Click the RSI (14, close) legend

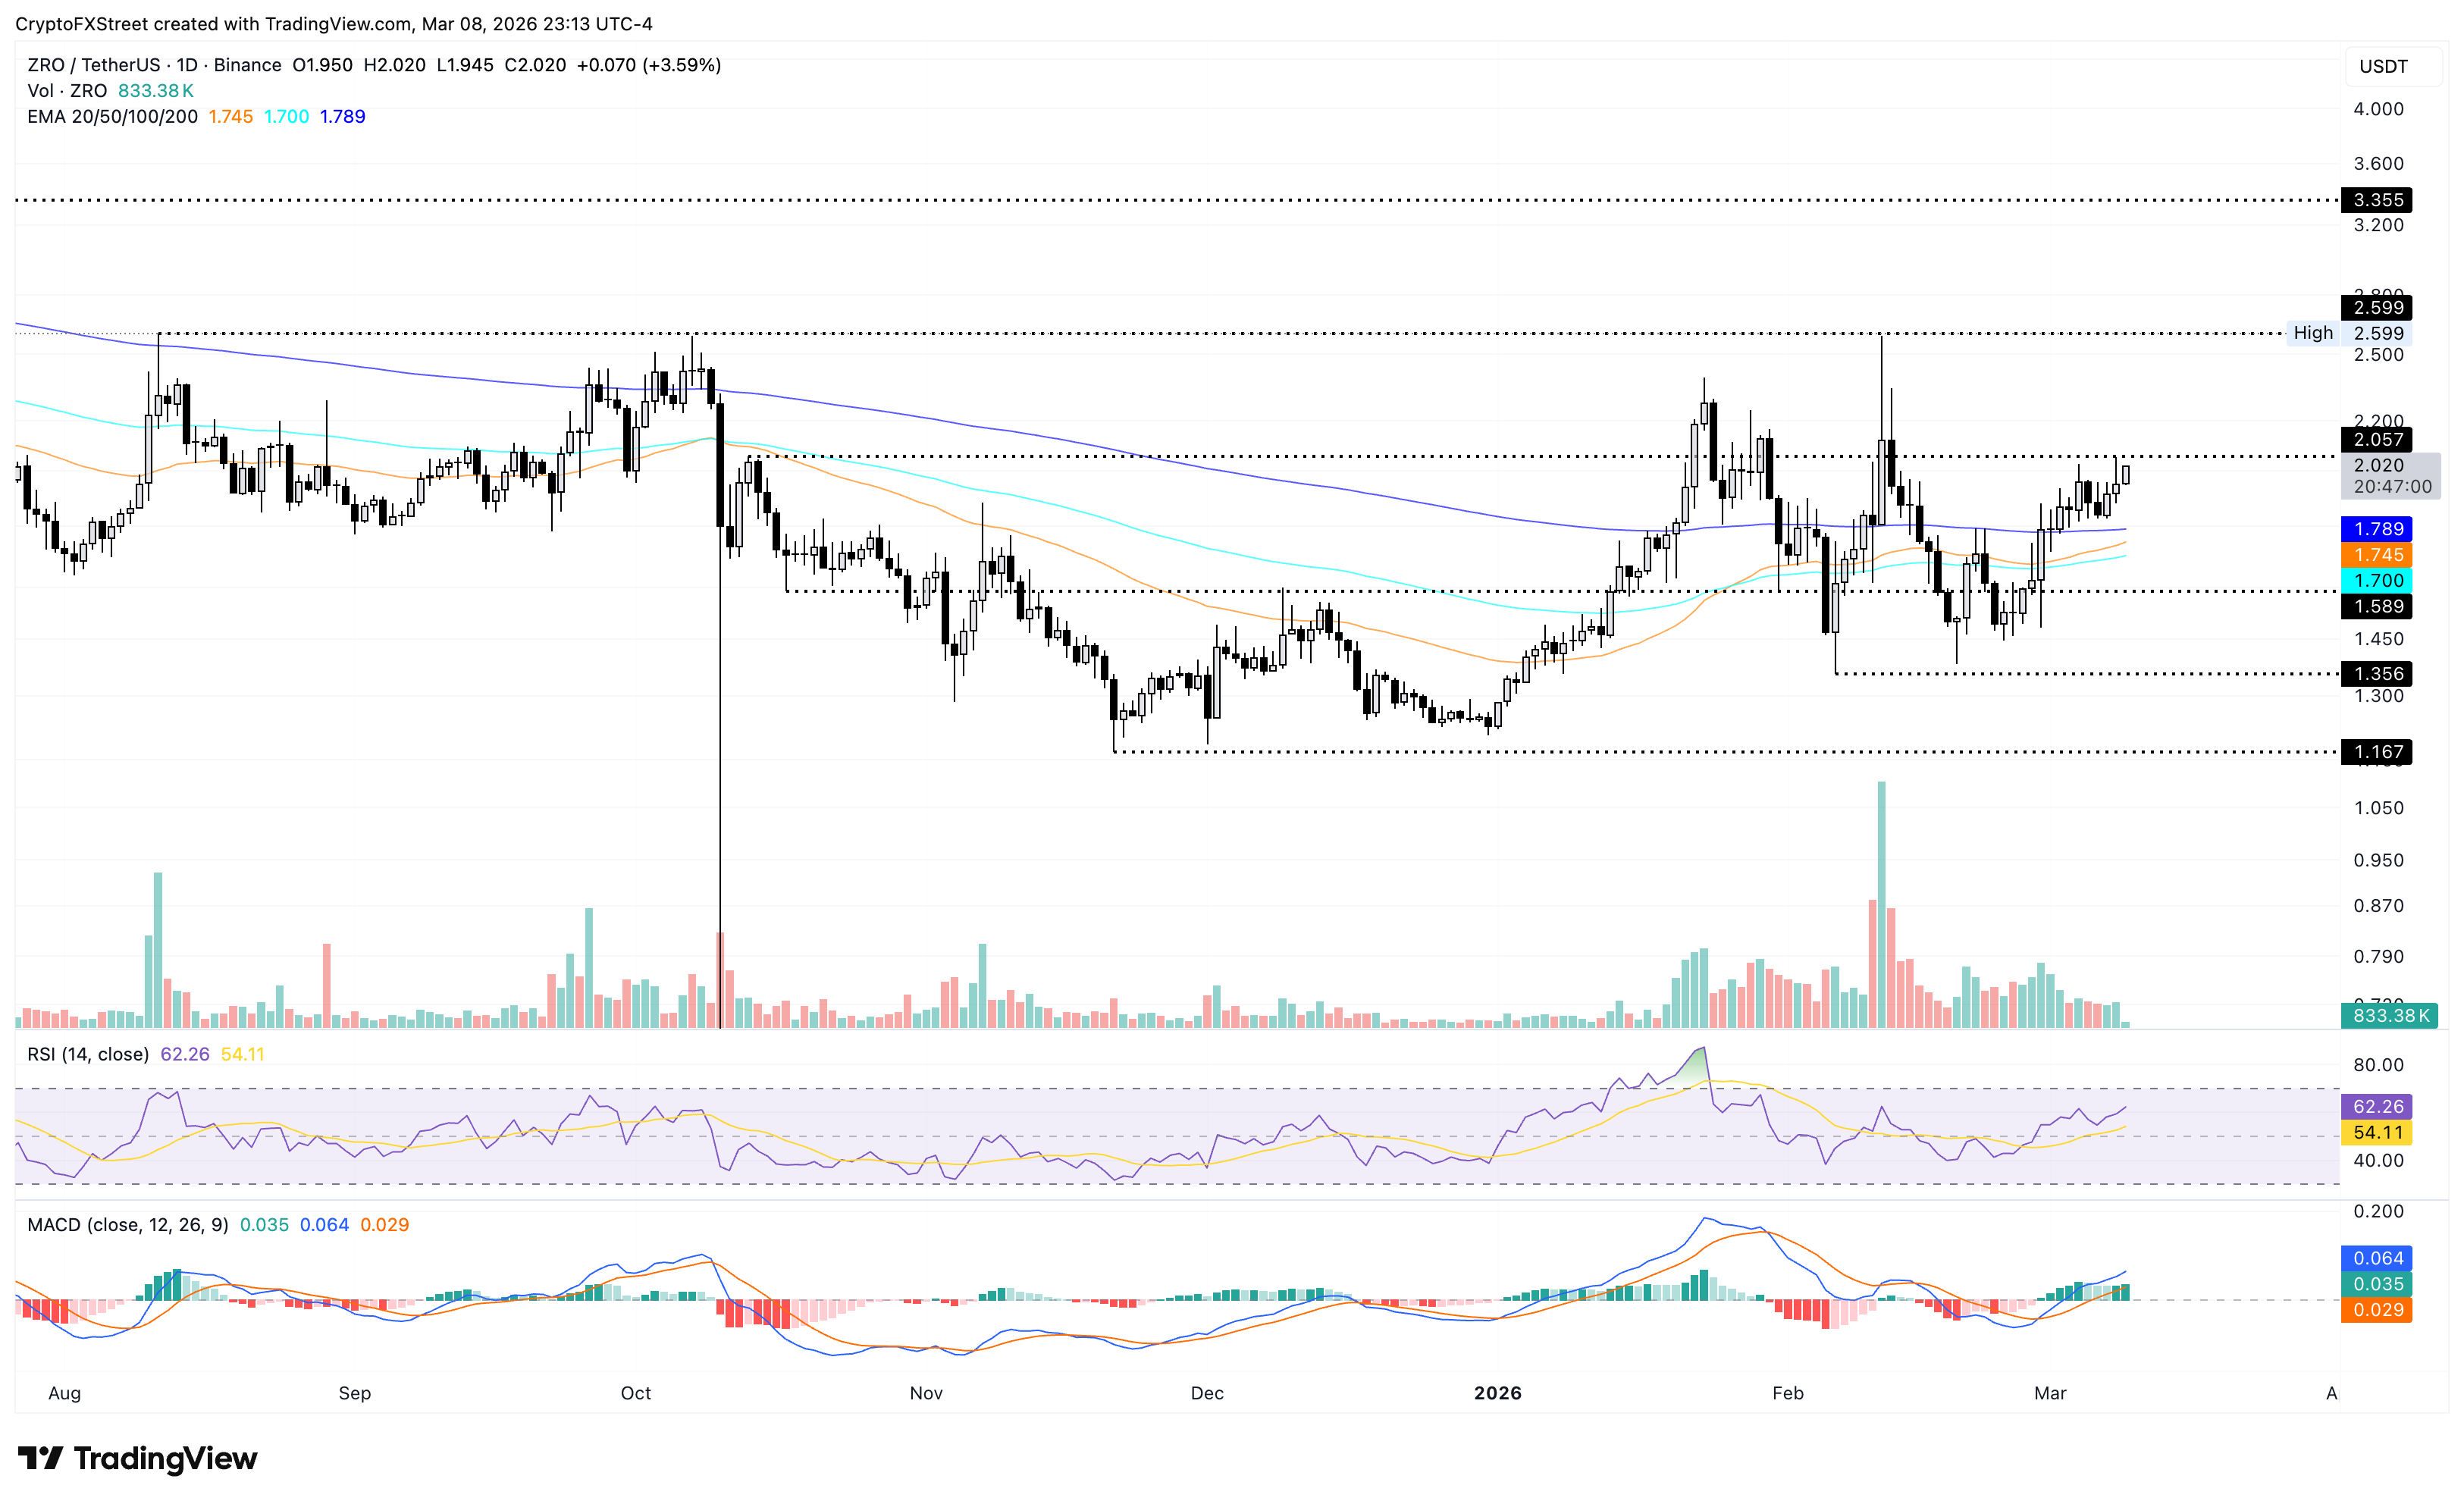(88, 1054)
